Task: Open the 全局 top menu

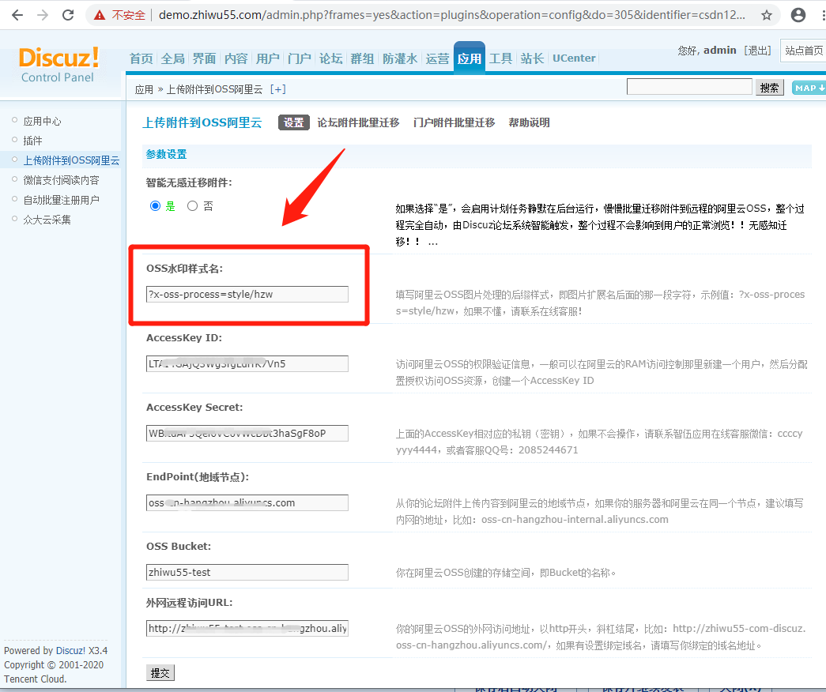Action: pyautogui.click(x=173, y=58)
